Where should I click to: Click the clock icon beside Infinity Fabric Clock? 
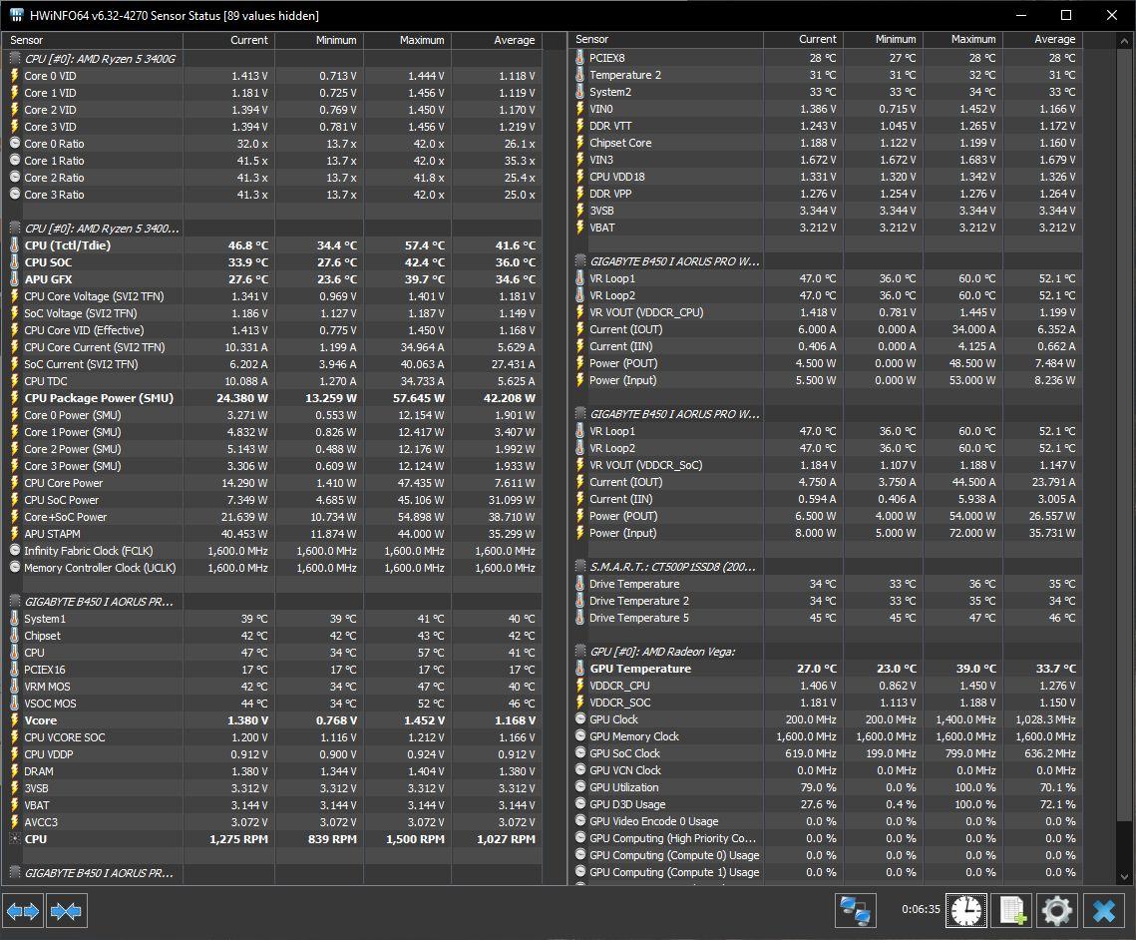point(15,550)
